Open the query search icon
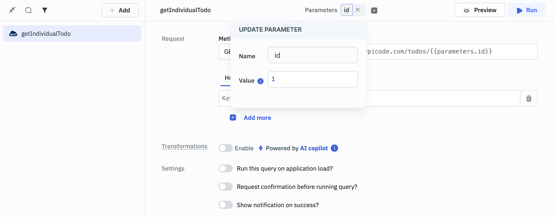554x217 pixels. click(x=28, y=10)
